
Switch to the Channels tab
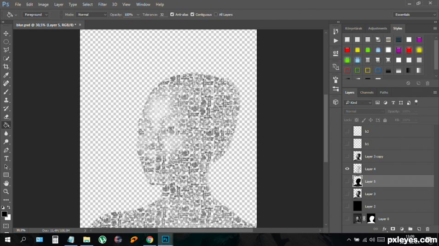(367, 92)
